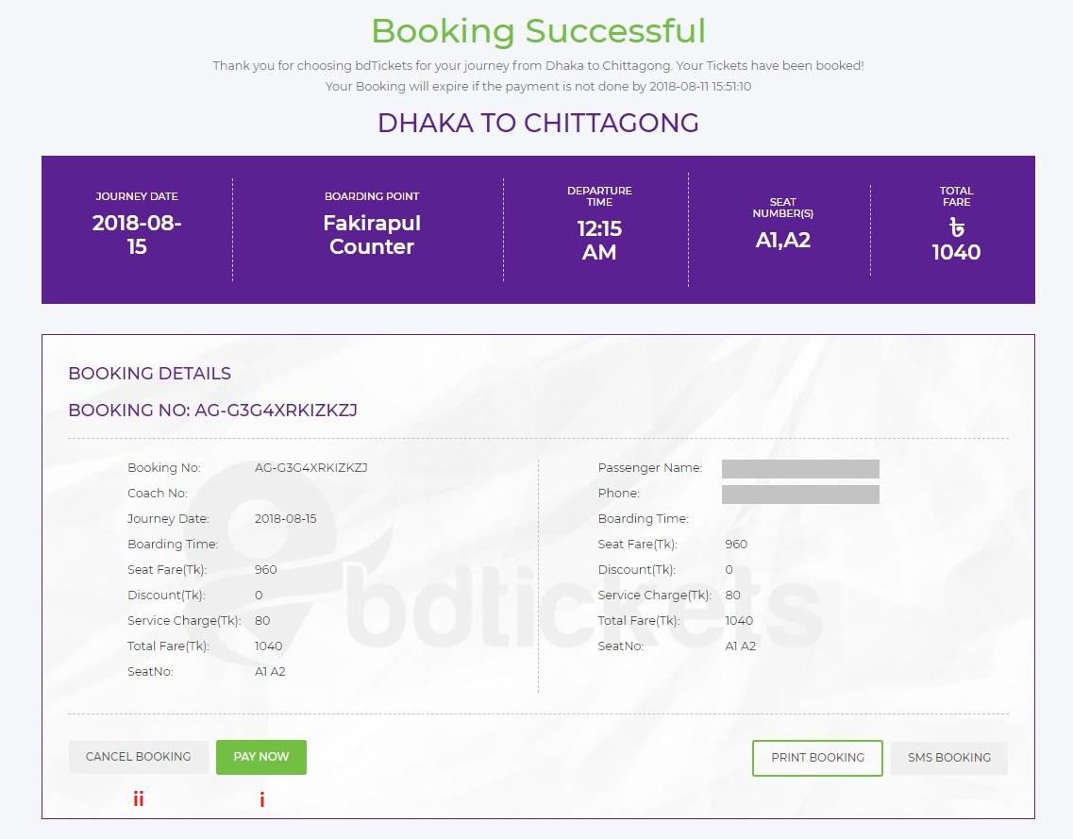Click the Dhaka to Chittagong route title

pyautogui.click(x=538, y=124)
